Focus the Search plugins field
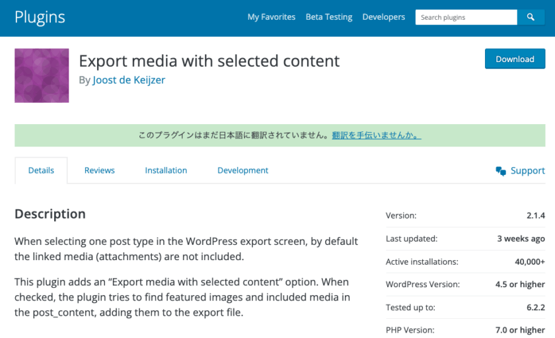This screenshot has height=338, width=555. coord(466,17)
